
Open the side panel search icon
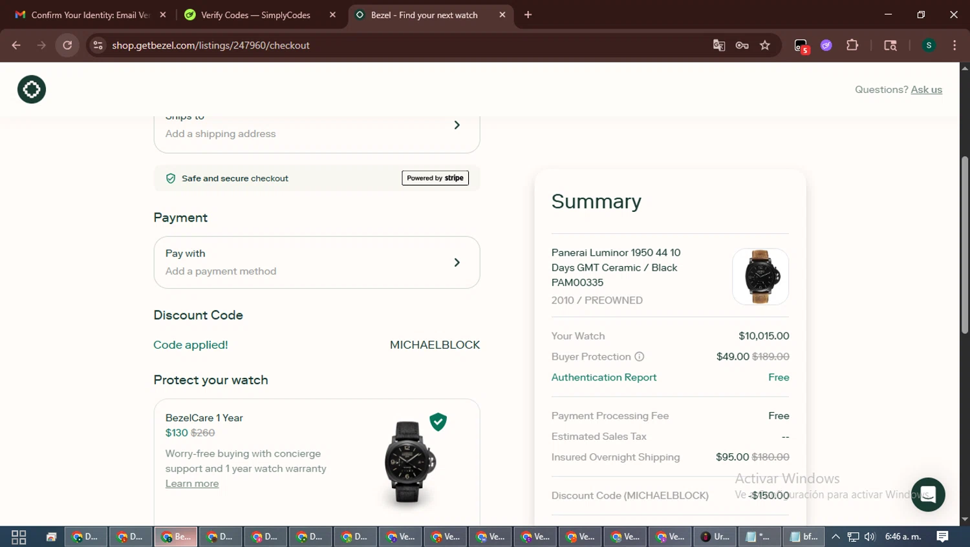pos(890,45)
